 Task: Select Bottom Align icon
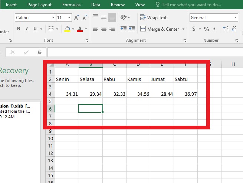tap(112, 17)
